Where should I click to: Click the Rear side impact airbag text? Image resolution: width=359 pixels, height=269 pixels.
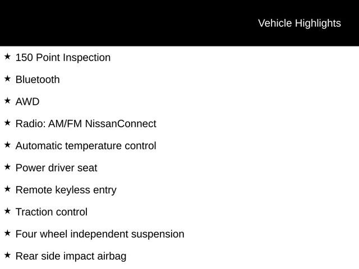(71, 257)
